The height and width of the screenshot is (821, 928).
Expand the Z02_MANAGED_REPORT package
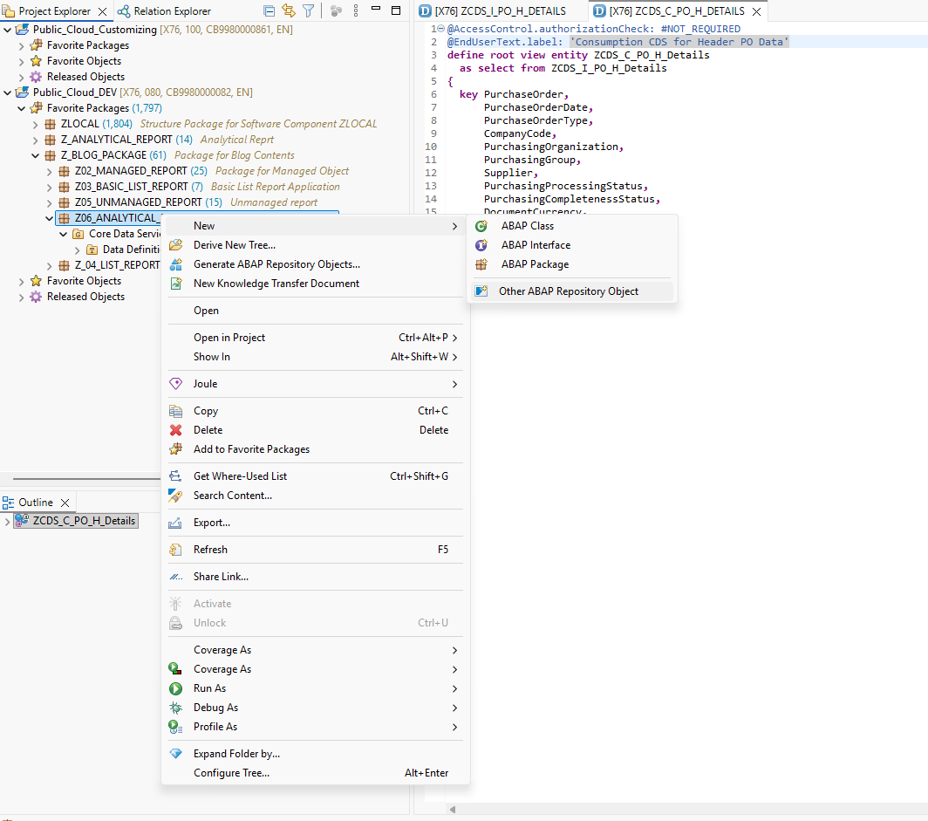[50, 171]
